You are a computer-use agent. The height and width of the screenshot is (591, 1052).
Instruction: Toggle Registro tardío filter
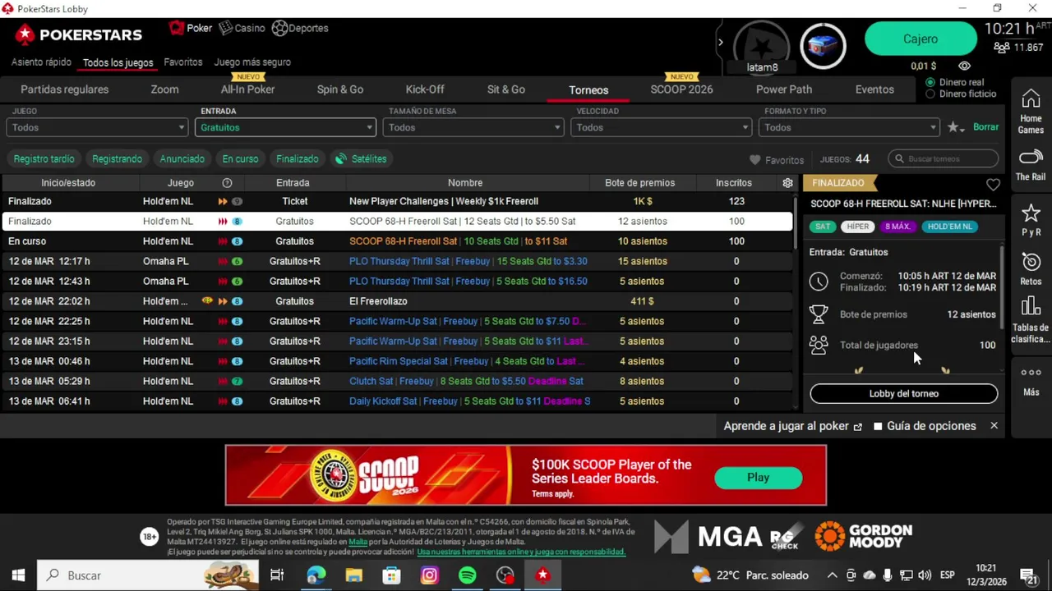[x=44, y=159]
